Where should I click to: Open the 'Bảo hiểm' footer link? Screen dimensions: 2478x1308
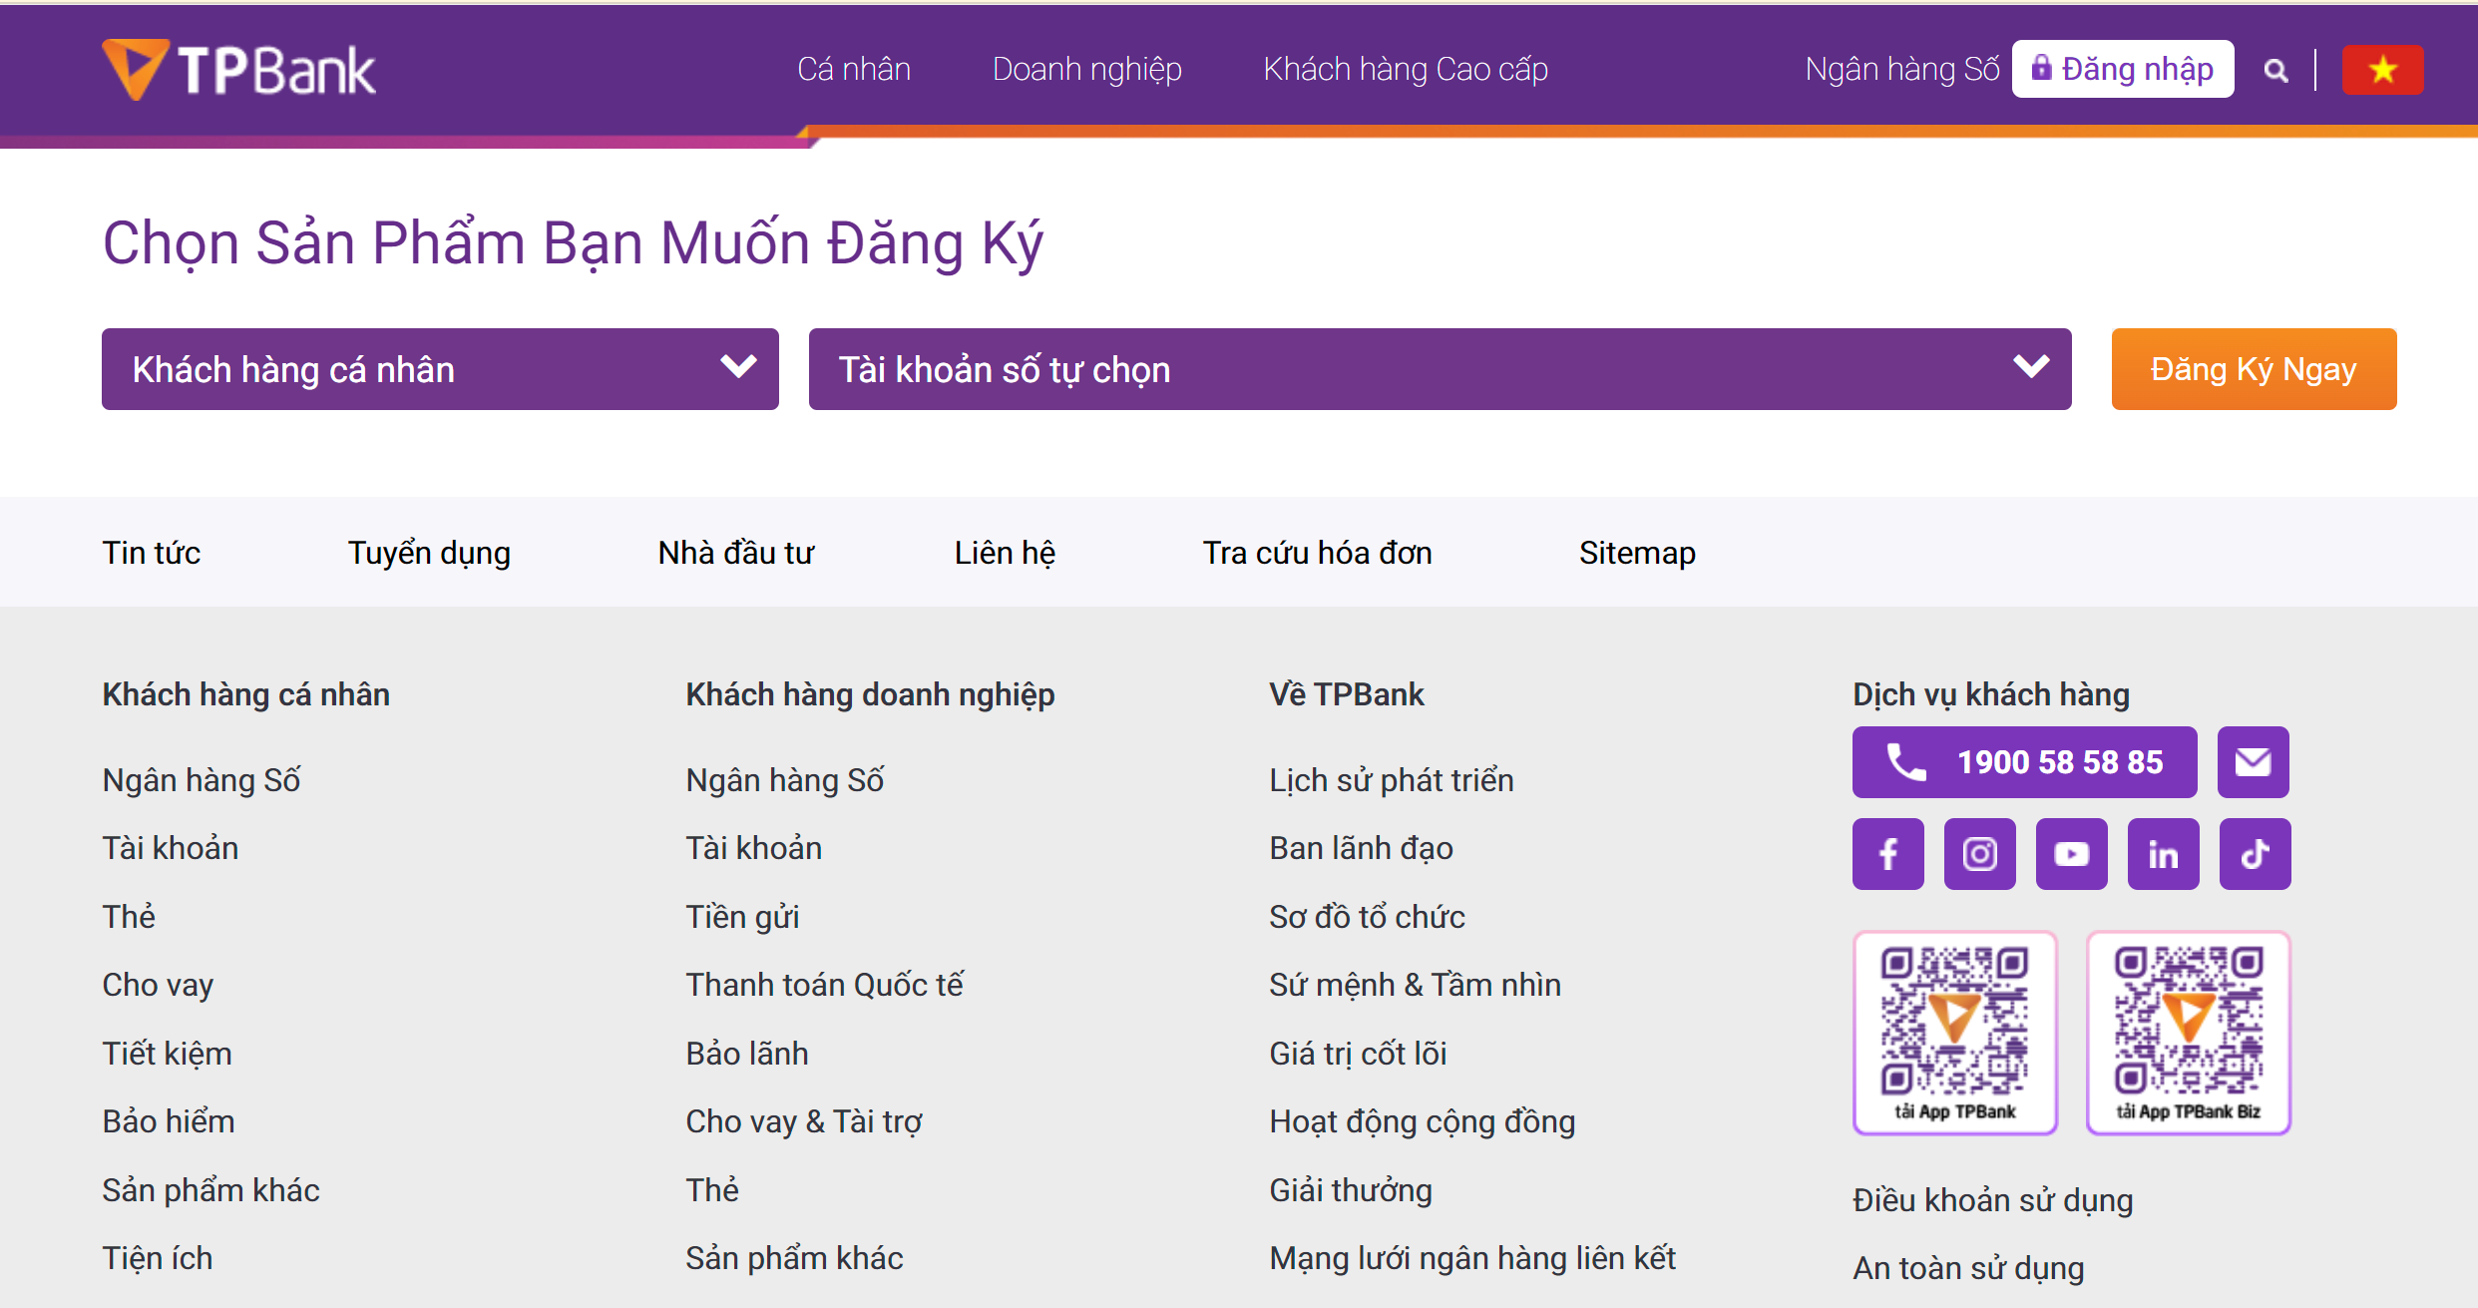169,1121
